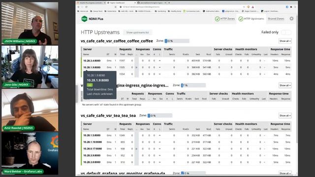Open a new browser tab with the plus button
315x177 pixels.
point(169,3)
